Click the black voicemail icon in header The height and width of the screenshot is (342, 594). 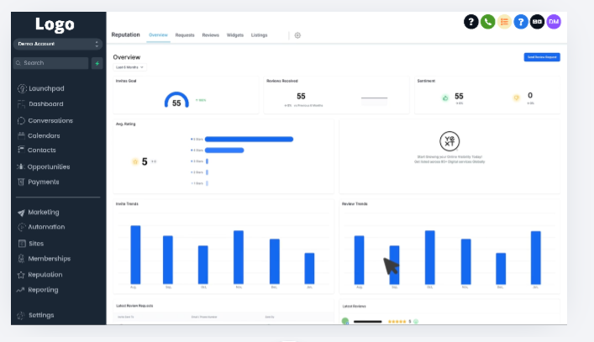(537, 22)
